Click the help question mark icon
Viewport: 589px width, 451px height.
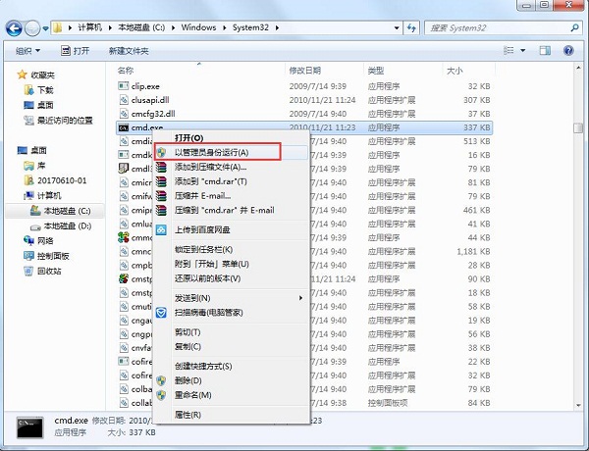pyautogui.click(x=568, y=50)
